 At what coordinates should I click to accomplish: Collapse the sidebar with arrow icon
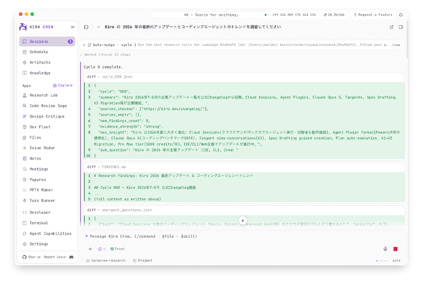tap(73, 27)
